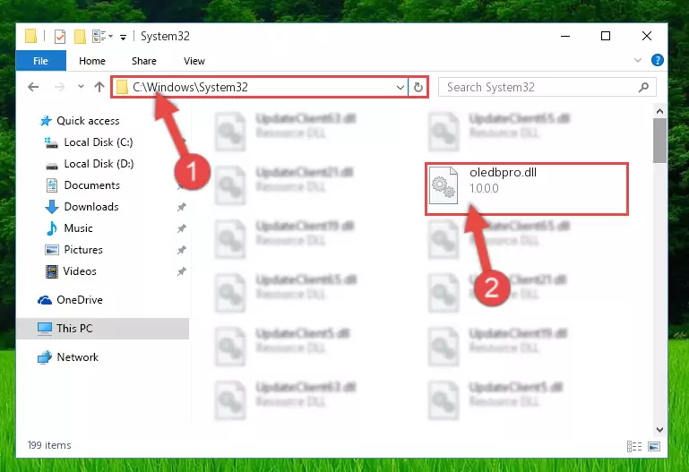Switch to Large icons view in status bar
689x472 pixels.
[654, 447]
